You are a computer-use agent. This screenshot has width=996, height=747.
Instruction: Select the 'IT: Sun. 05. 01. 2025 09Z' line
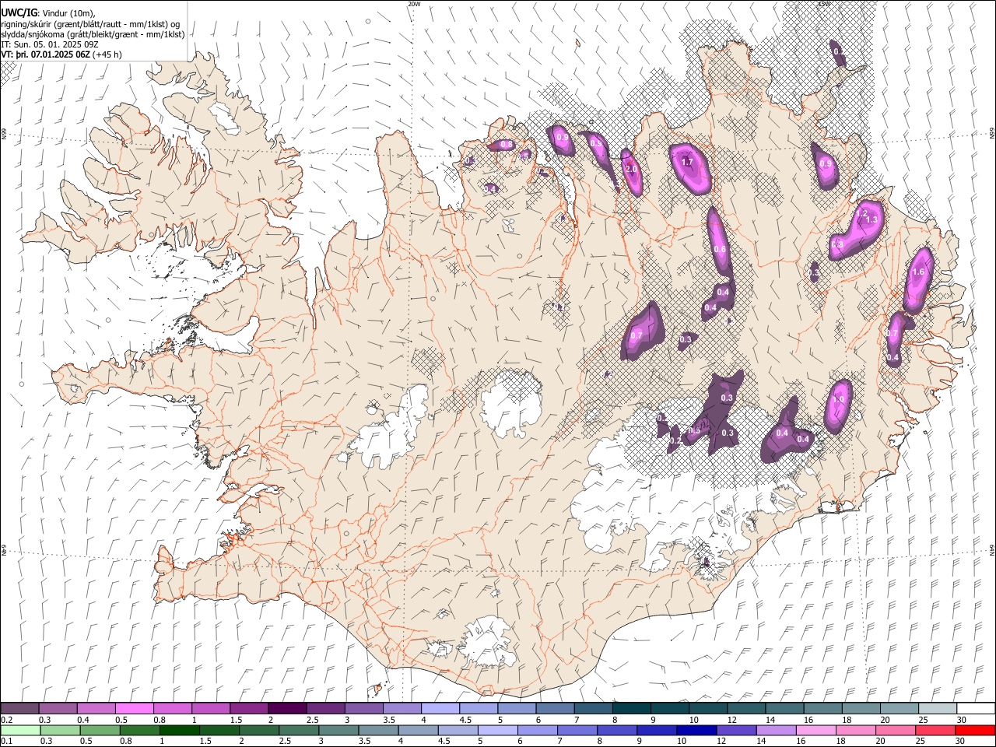click(x=50, y=44)
